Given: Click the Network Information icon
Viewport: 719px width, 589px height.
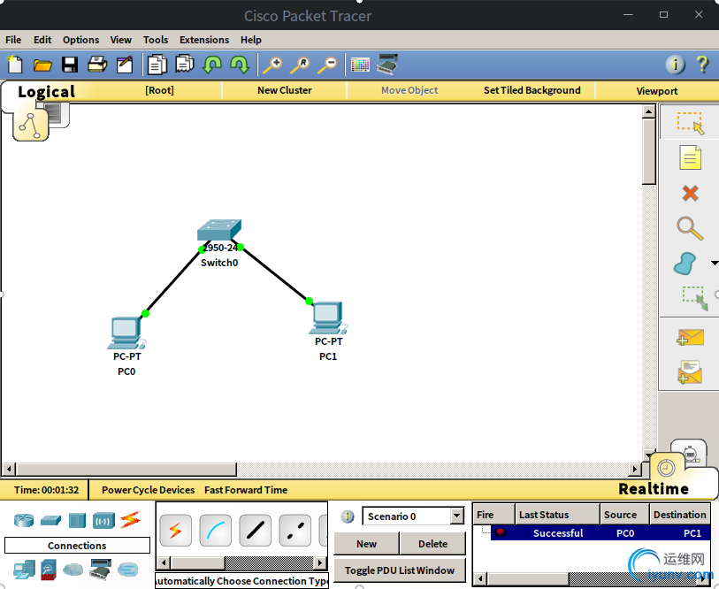Looking at the screenshot, I should point(676,65).
